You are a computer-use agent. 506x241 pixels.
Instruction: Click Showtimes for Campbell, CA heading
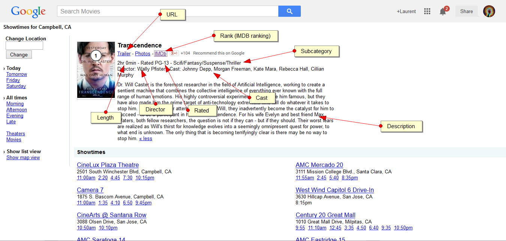pos(37,27)
